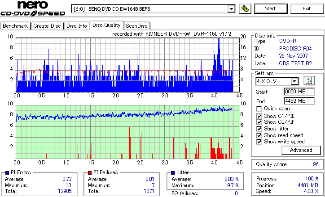Uncheck Show C2/PIF
Screen dimensions: 325x197
tap(259, 122)
